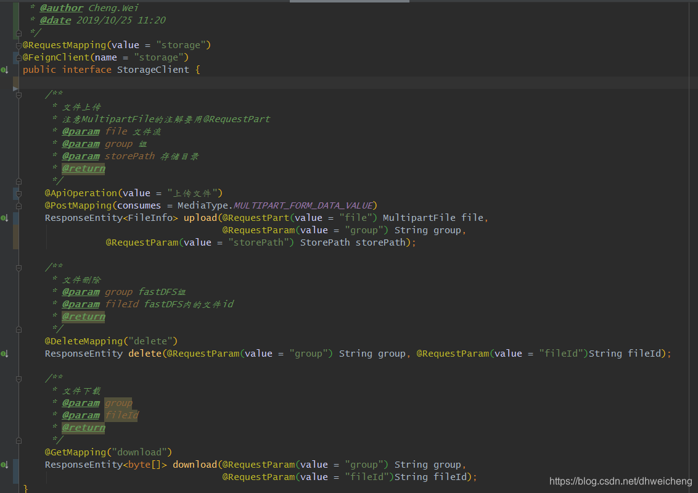This screenshot has width=698, height=493.
Task: Click the @RequestPart annotation
Action: 256,218
